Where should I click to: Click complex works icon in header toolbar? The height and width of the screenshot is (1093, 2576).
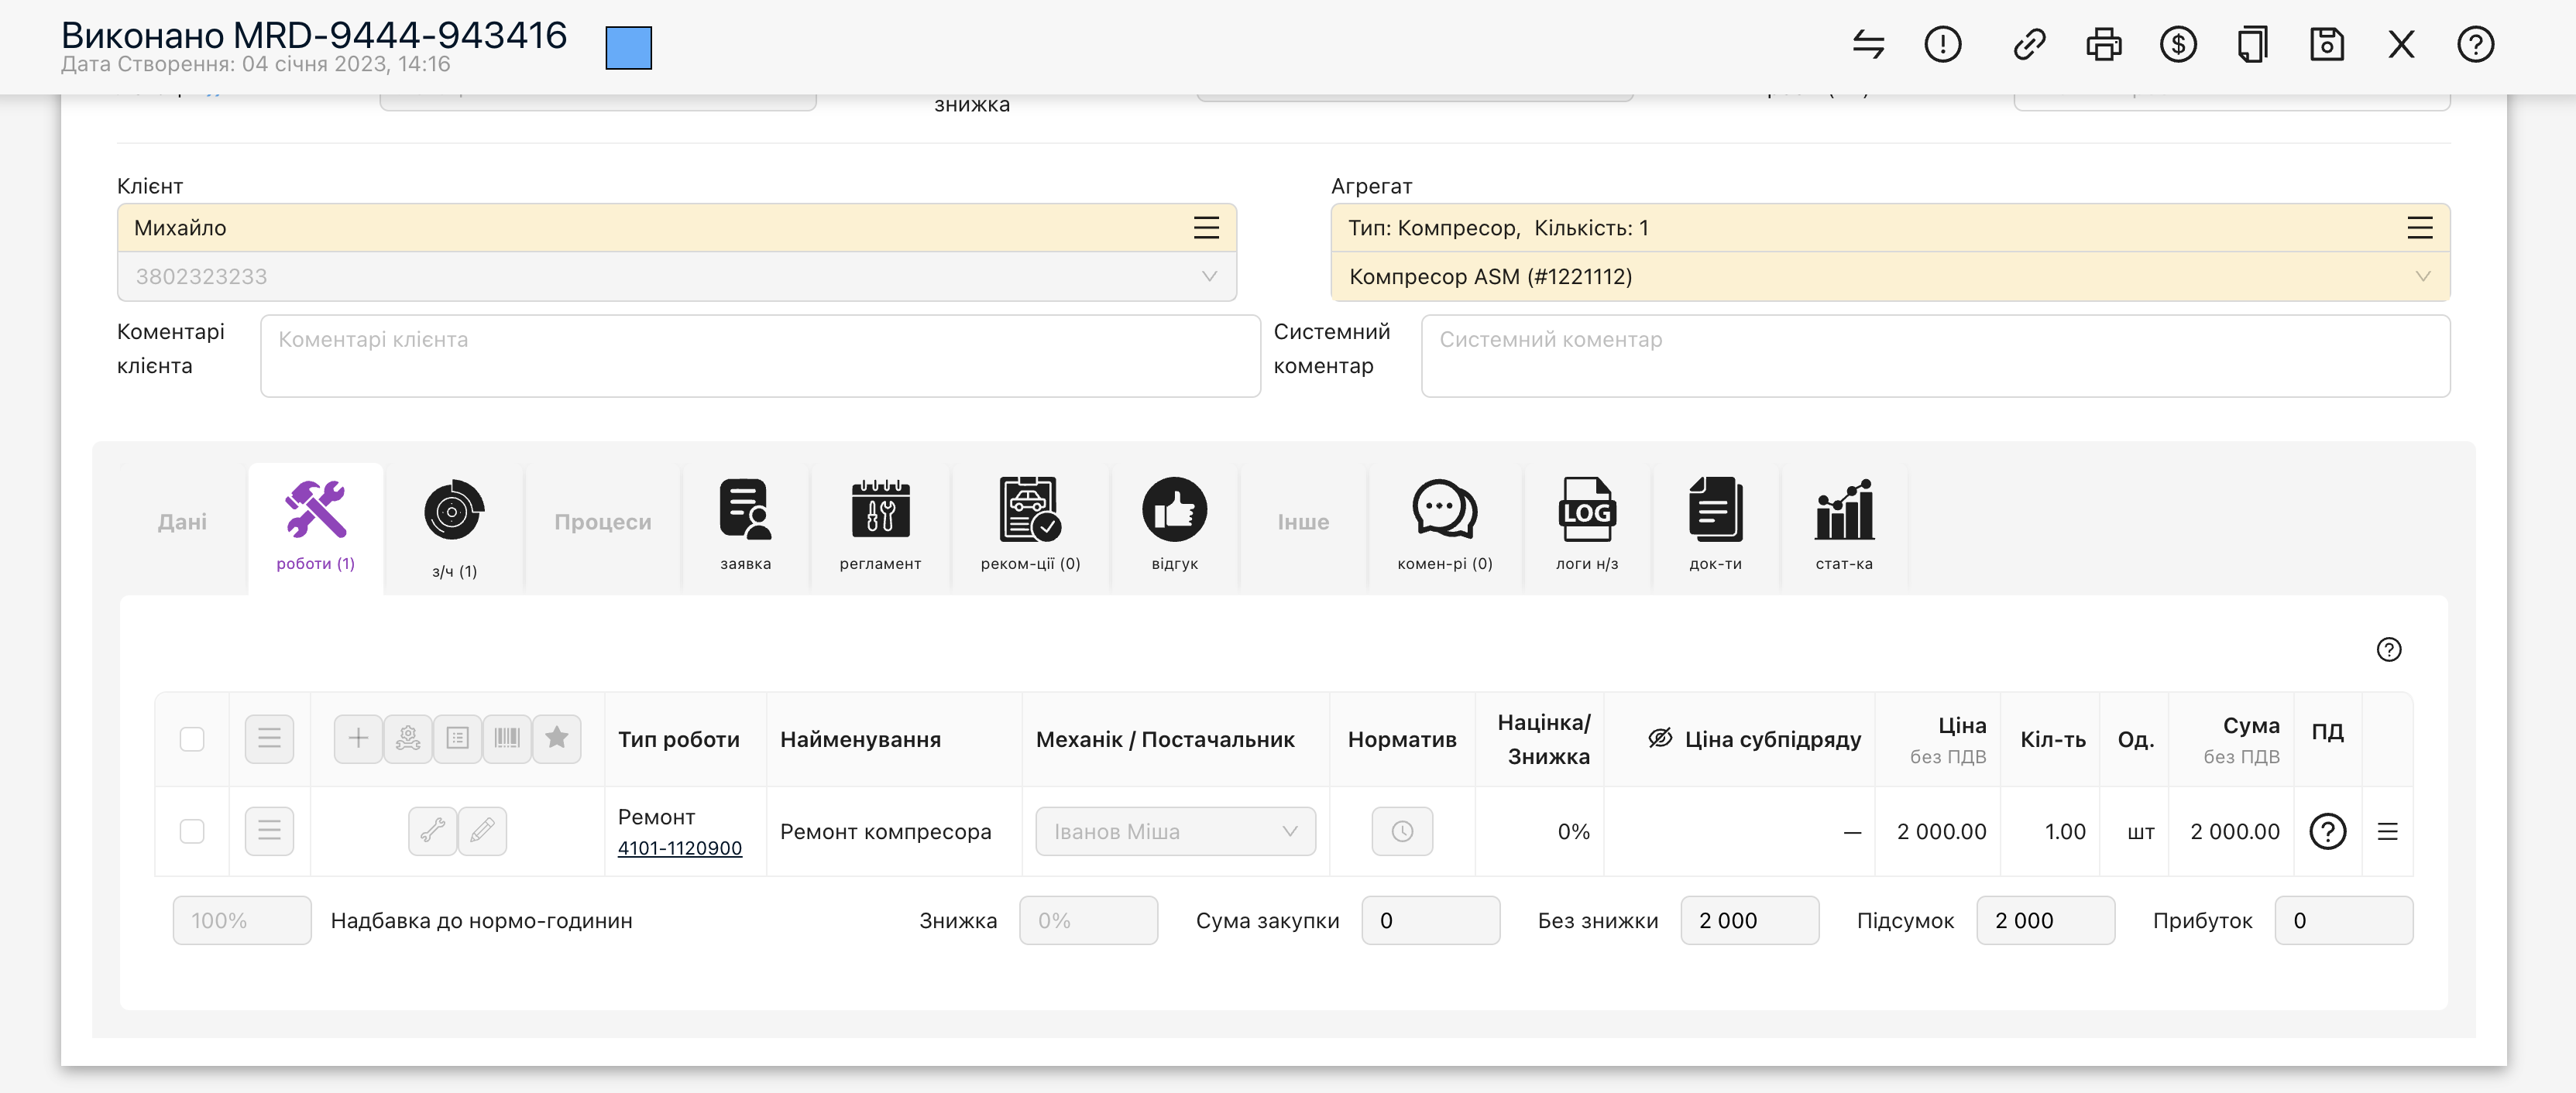(408, 738)
